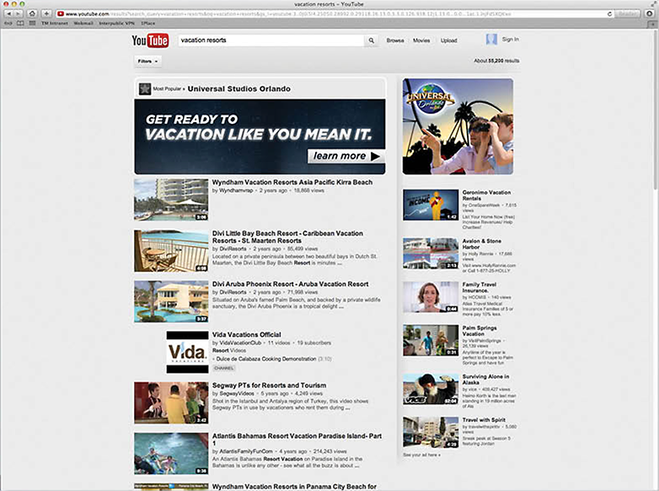Screen dimensions: 659x491
Task: Open the Movies menu item
Action: 421,40
